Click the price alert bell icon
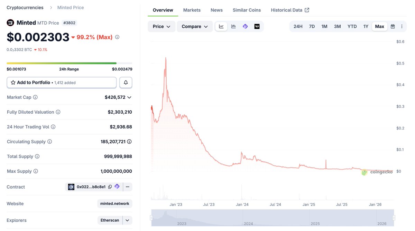Screen dimensions: 415x231 coord(126,83)
